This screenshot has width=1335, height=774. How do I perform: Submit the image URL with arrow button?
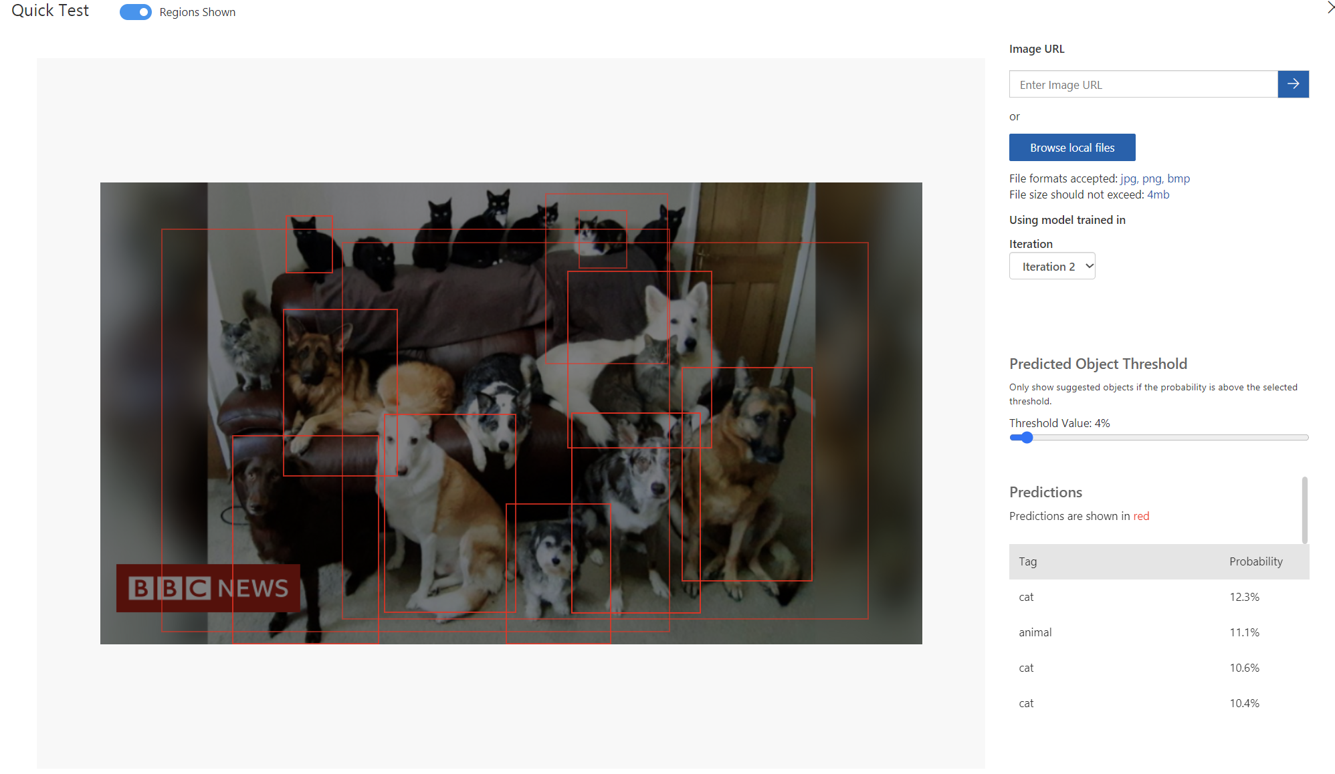point(1292,84)
